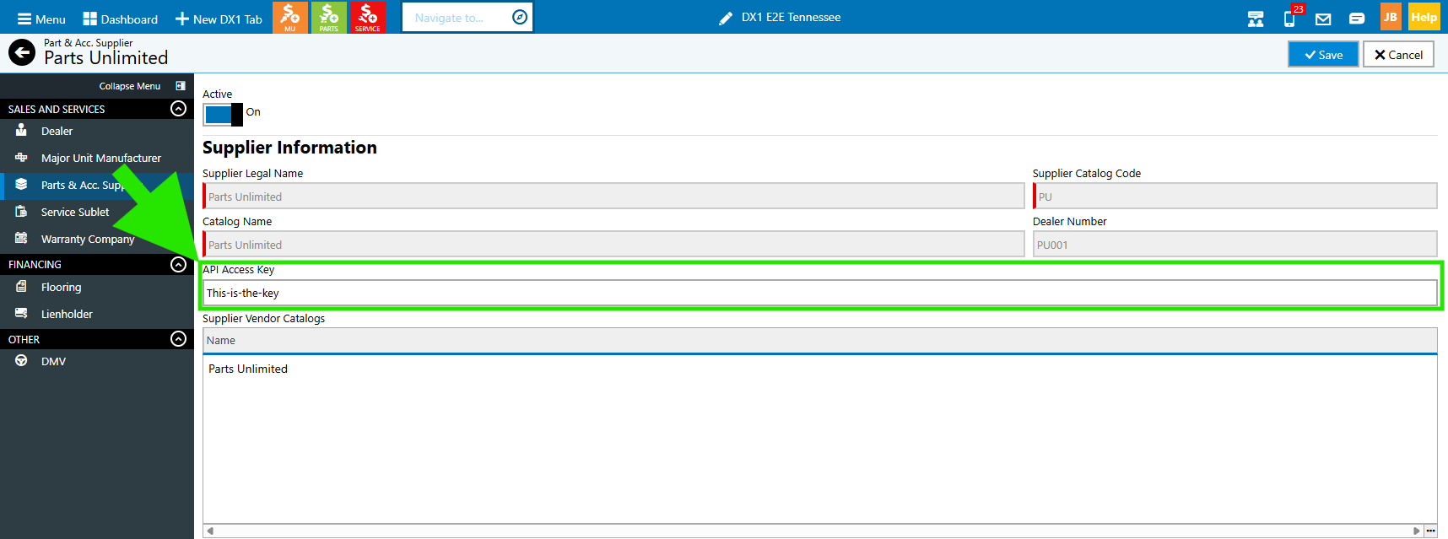This screenshot has width=1448, height=539.
Task: Click the horizontal scrollbar left arrow
Action: (x=210, y=531)
